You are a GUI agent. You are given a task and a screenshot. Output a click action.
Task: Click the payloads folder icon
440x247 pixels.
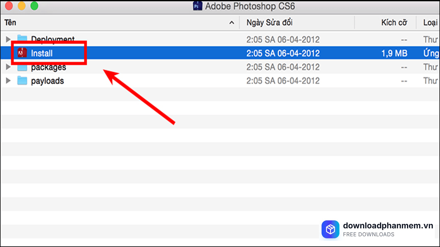[x=22, y=81]
